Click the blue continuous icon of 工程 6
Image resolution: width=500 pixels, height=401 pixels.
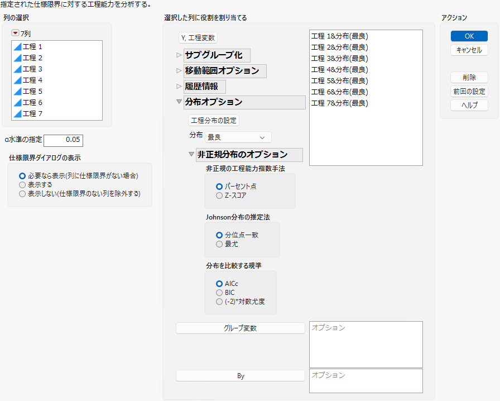(x=17, y=103)
